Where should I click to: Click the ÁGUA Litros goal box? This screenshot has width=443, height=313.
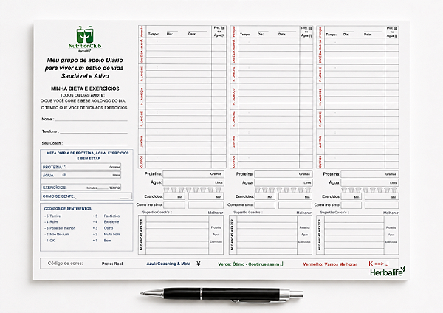point(81,175)
